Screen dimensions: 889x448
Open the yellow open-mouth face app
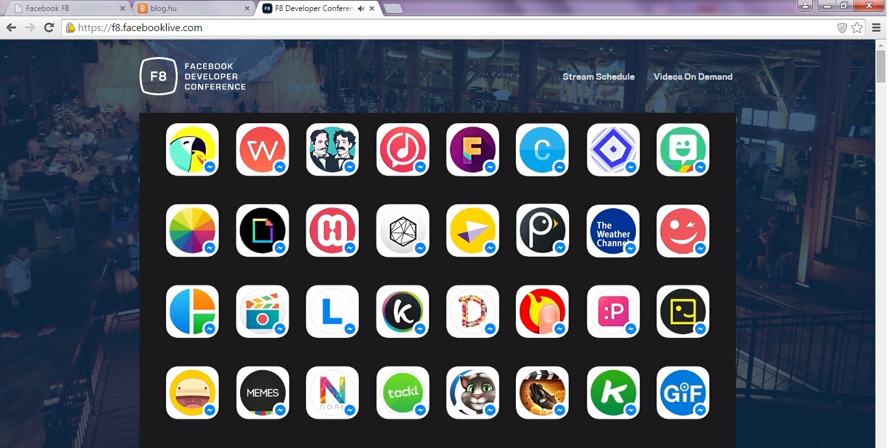click(x=192, y=393)
